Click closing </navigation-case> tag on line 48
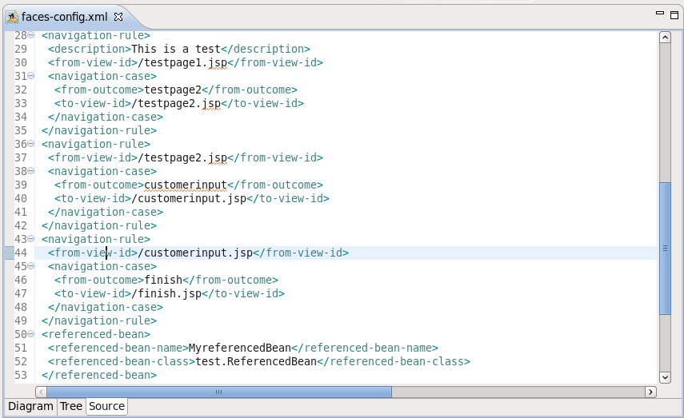This screenshot has width=684, height=418. click(x=106, y=307)
